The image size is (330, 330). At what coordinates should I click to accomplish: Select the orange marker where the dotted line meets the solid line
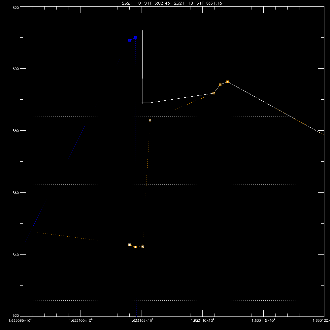click(214, 93)
